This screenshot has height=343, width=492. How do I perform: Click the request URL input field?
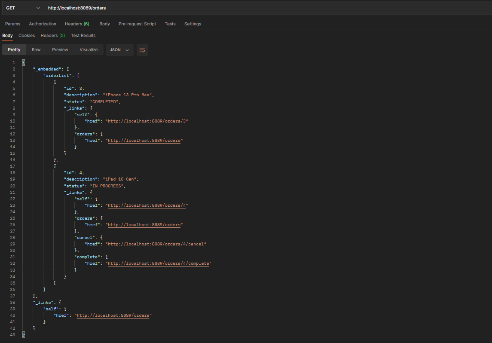(x=268, y=8)
